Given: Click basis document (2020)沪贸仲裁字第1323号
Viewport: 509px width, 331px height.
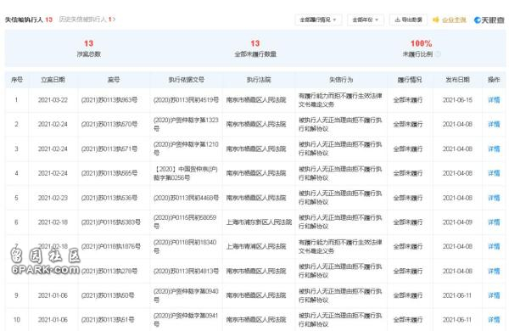Looking at the screenshot, I should [x=186, y=125].
